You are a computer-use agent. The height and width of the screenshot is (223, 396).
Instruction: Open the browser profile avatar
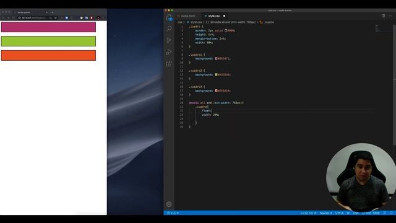click(98, 18)
